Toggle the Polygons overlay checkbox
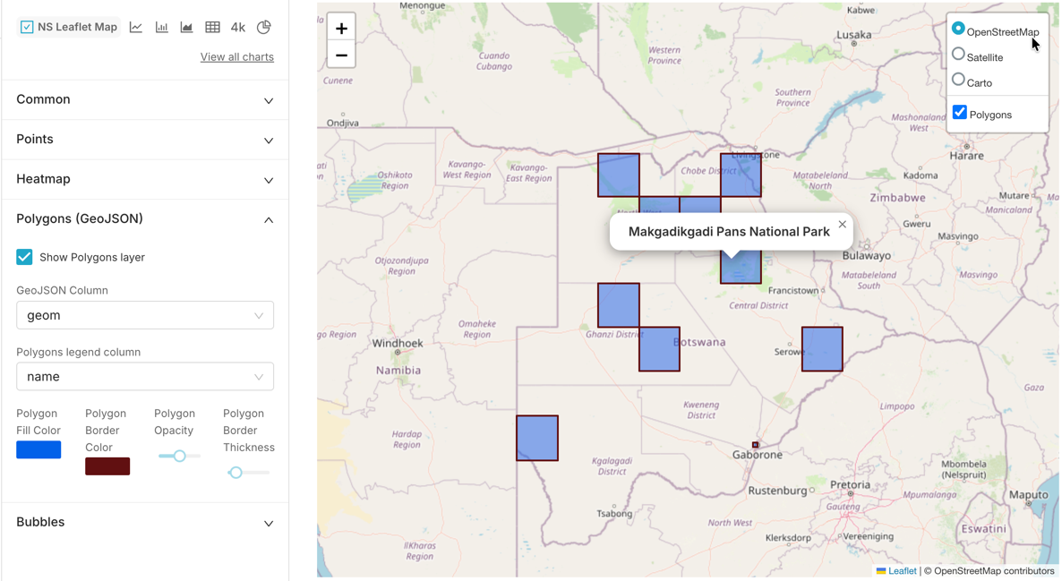The image size is (1062, 581). (960, 113)
